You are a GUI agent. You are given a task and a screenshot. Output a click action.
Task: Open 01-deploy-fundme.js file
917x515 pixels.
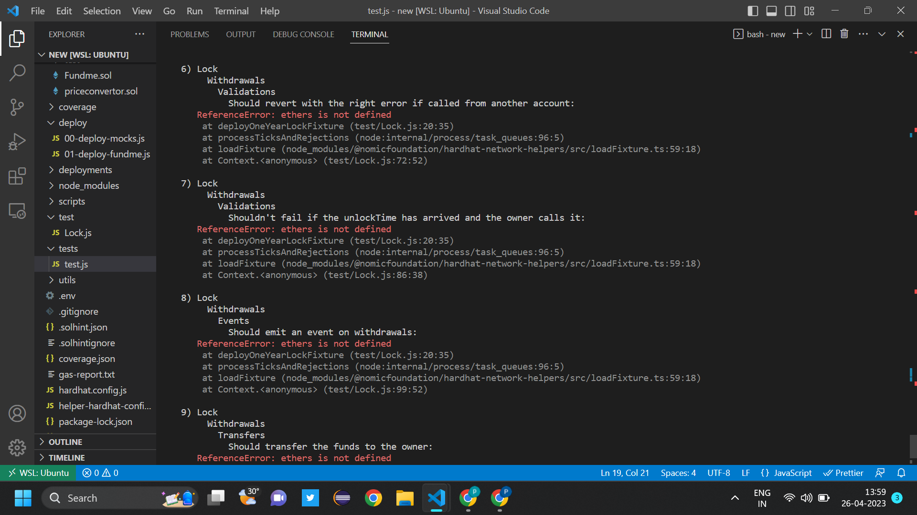click(107, 154)
